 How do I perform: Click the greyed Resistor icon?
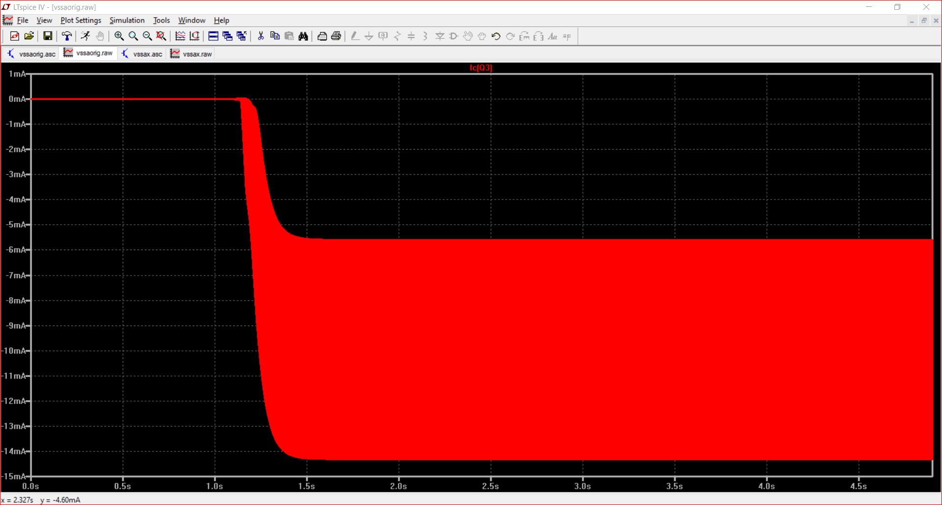click(x=397, y=36)
